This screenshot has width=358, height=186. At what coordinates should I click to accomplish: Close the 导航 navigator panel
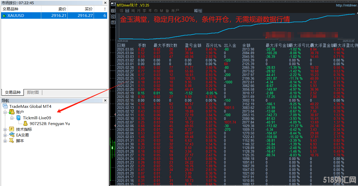point(105,101)
